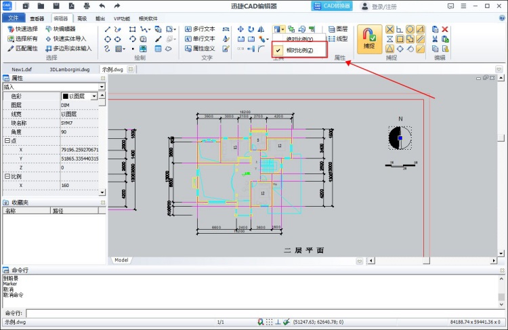Toggle the center snap circle icon
This screenshot has height=330, width=508.
point(410,30)
